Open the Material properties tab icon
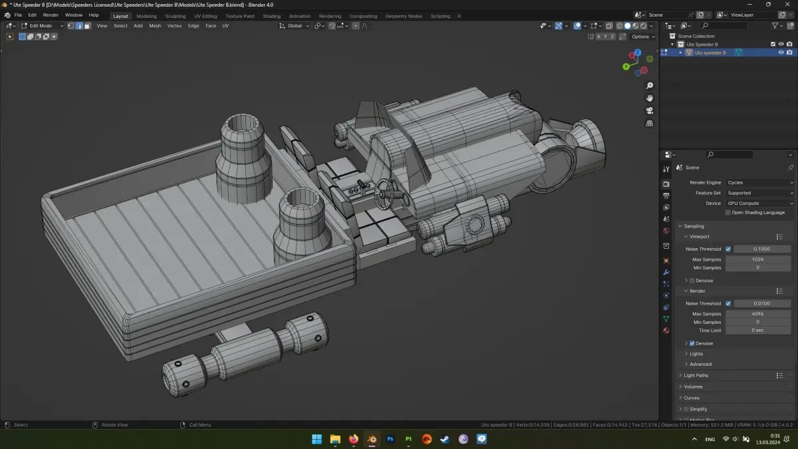 (666, 331)
